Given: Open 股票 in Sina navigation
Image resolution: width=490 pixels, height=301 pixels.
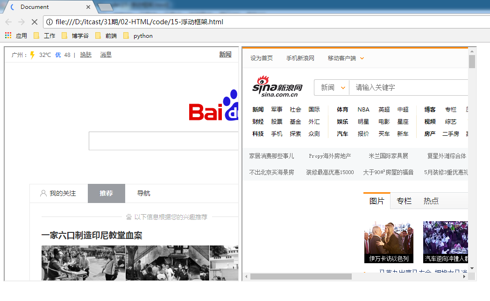Looking at the screenshot, I should [277, 121].
